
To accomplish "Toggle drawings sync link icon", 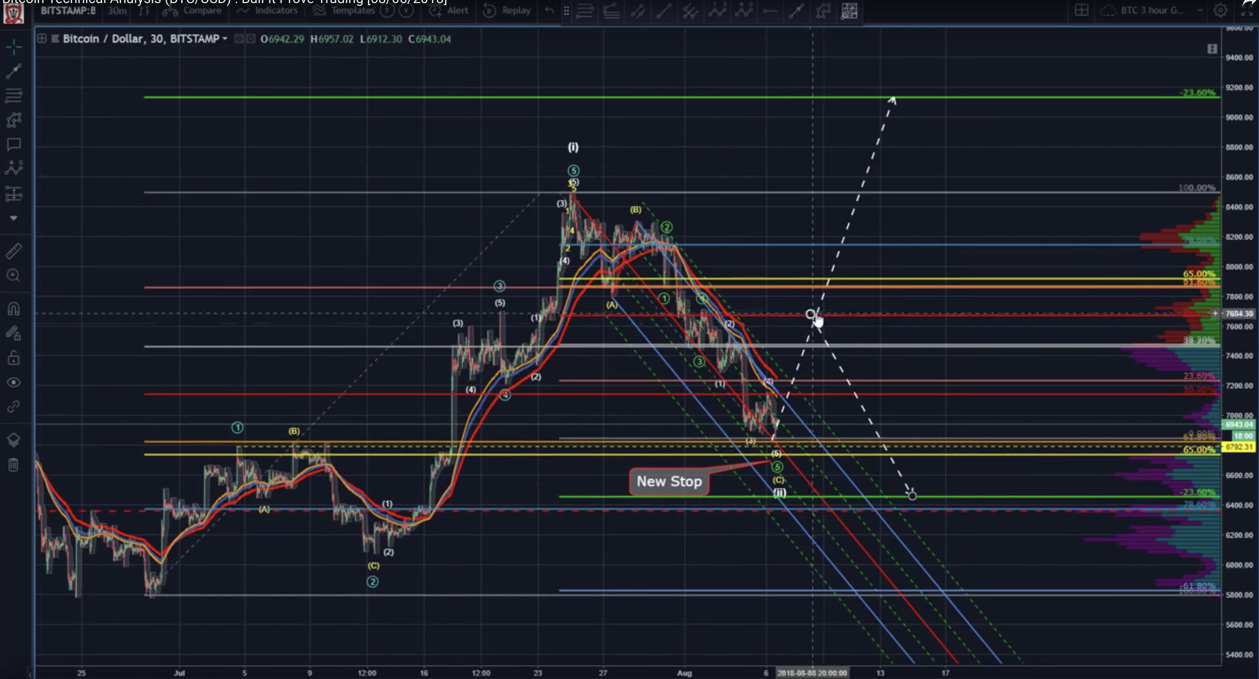I will click(x=14, y=406).
